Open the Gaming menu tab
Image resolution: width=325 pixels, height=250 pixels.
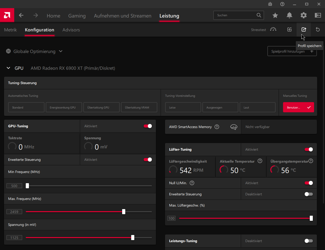point(77,16)
